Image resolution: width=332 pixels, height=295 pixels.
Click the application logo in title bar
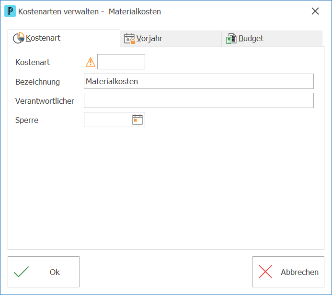10,11
